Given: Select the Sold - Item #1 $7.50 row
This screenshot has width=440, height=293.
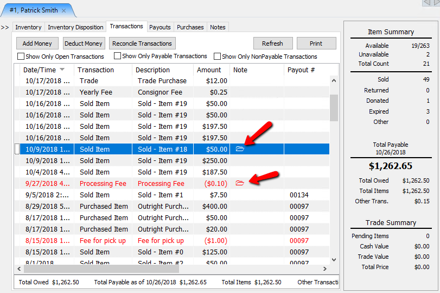Looking at the screenshot, I should click(172, 195).
